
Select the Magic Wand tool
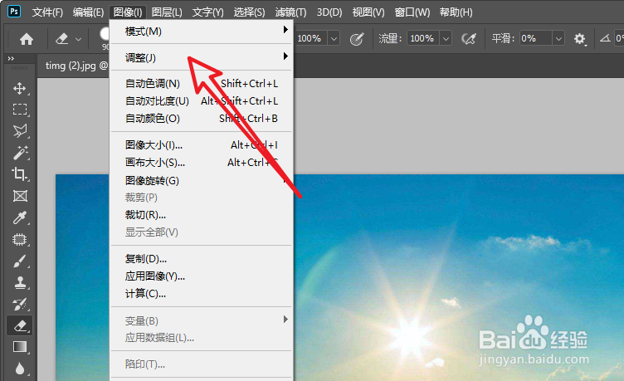click(20, 153)
